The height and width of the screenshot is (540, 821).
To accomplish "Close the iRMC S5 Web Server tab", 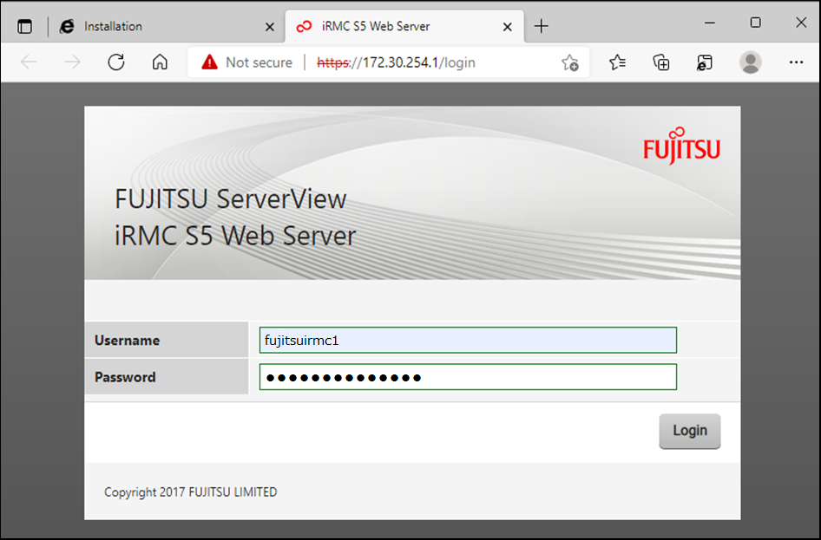I will pyautogui.click(x=508, y=27).
